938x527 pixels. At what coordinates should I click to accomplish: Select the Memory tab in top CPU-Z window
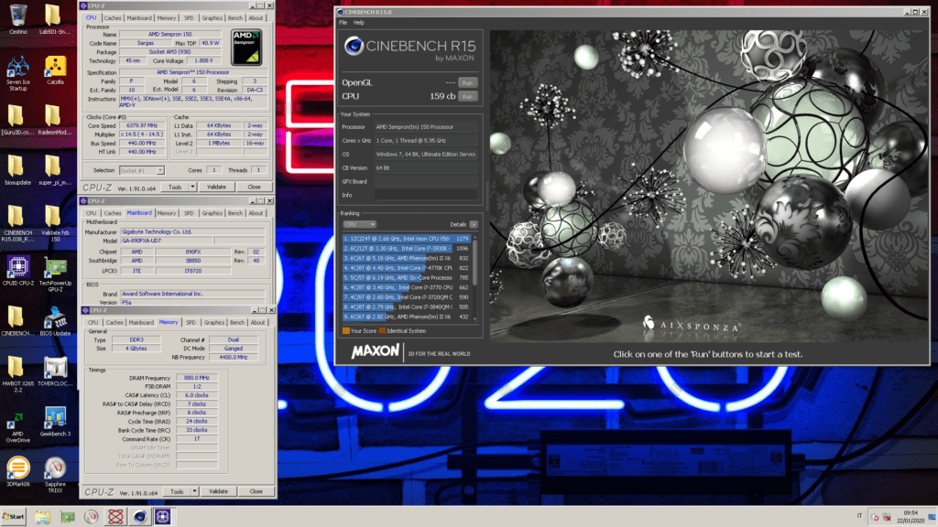(167, 18)
